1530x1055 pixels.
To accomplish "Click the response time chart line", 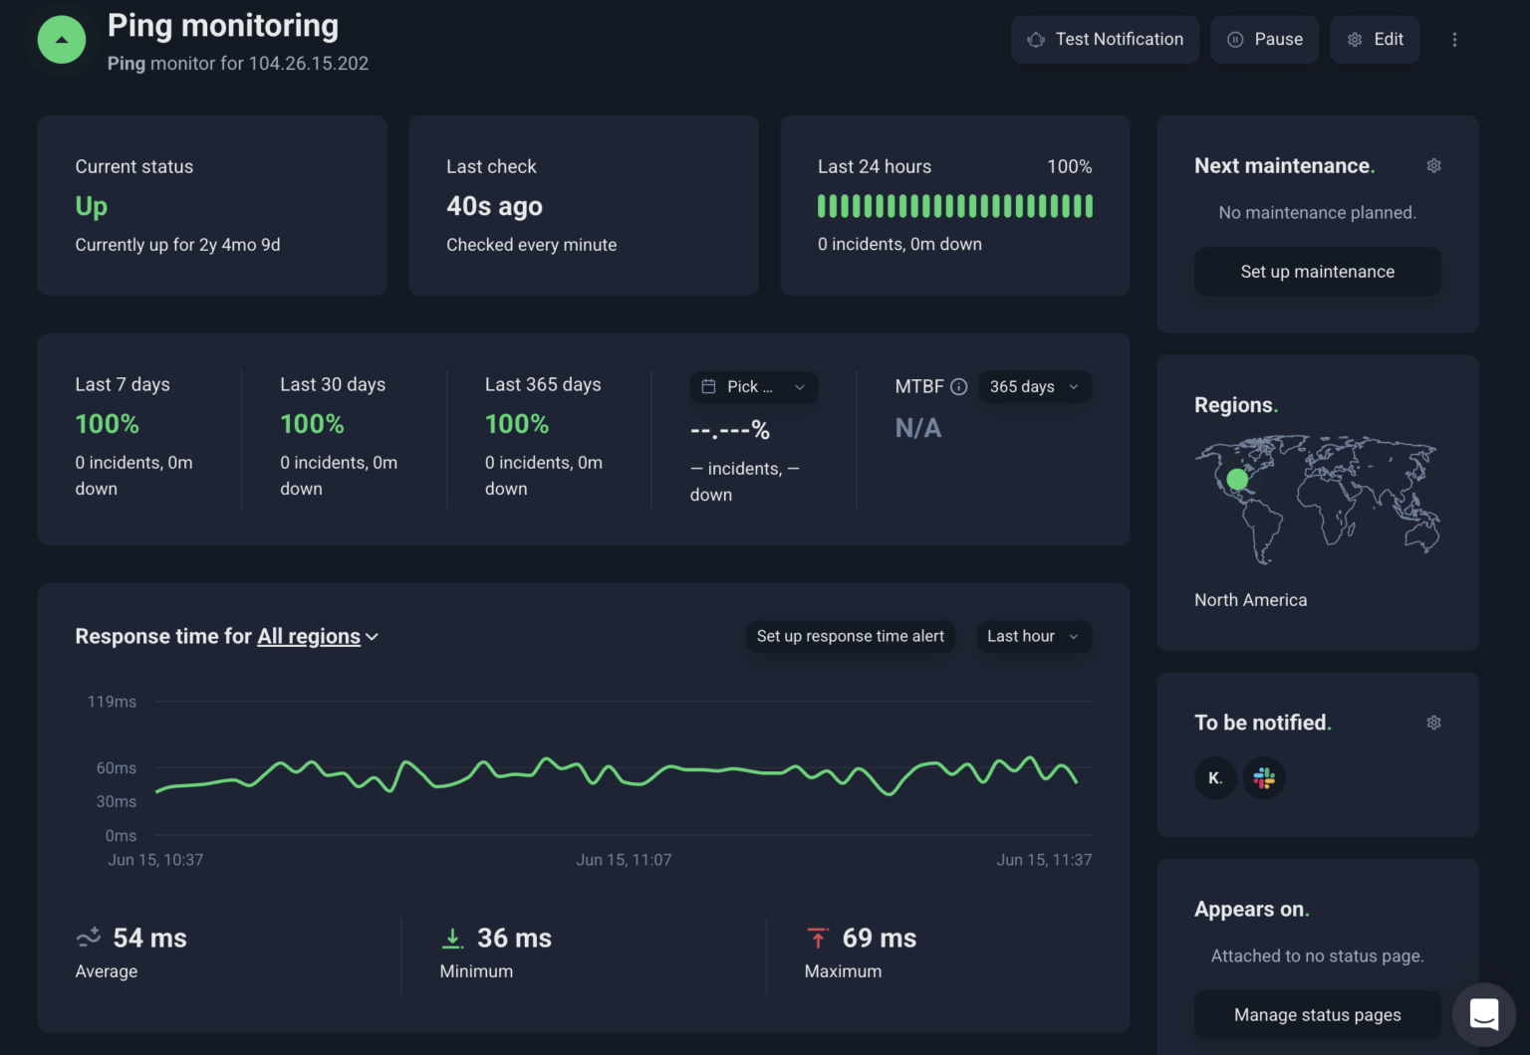I will click(x=616, y=774).
